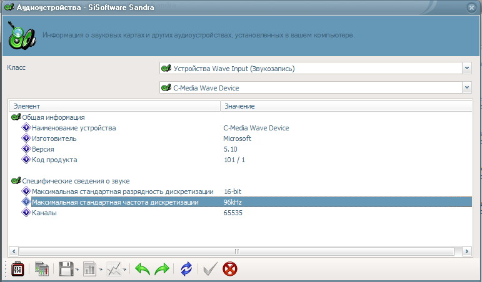Click the horizontal scrollbar in the list
This screenshot has width=482, height=282.
pos(236,250)
